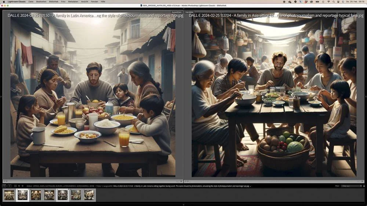The width and height of the screenshot is (367, 206).
Task: Deselect right photo with its X icon
Action: (x=362, y=181)
